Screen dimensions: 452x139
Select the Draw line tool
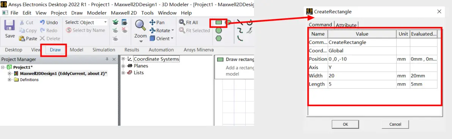[x=240, y=22]
